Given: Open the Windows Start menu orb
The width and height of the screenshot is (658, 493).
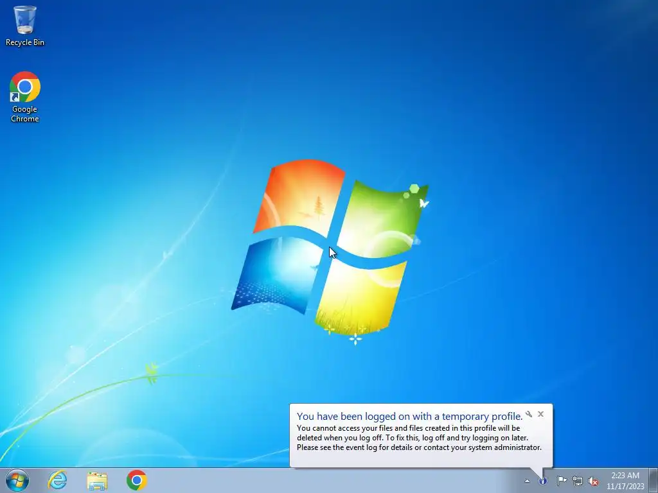Looking at the screenshot, I should pyautogui.click(x=17, y=480).
